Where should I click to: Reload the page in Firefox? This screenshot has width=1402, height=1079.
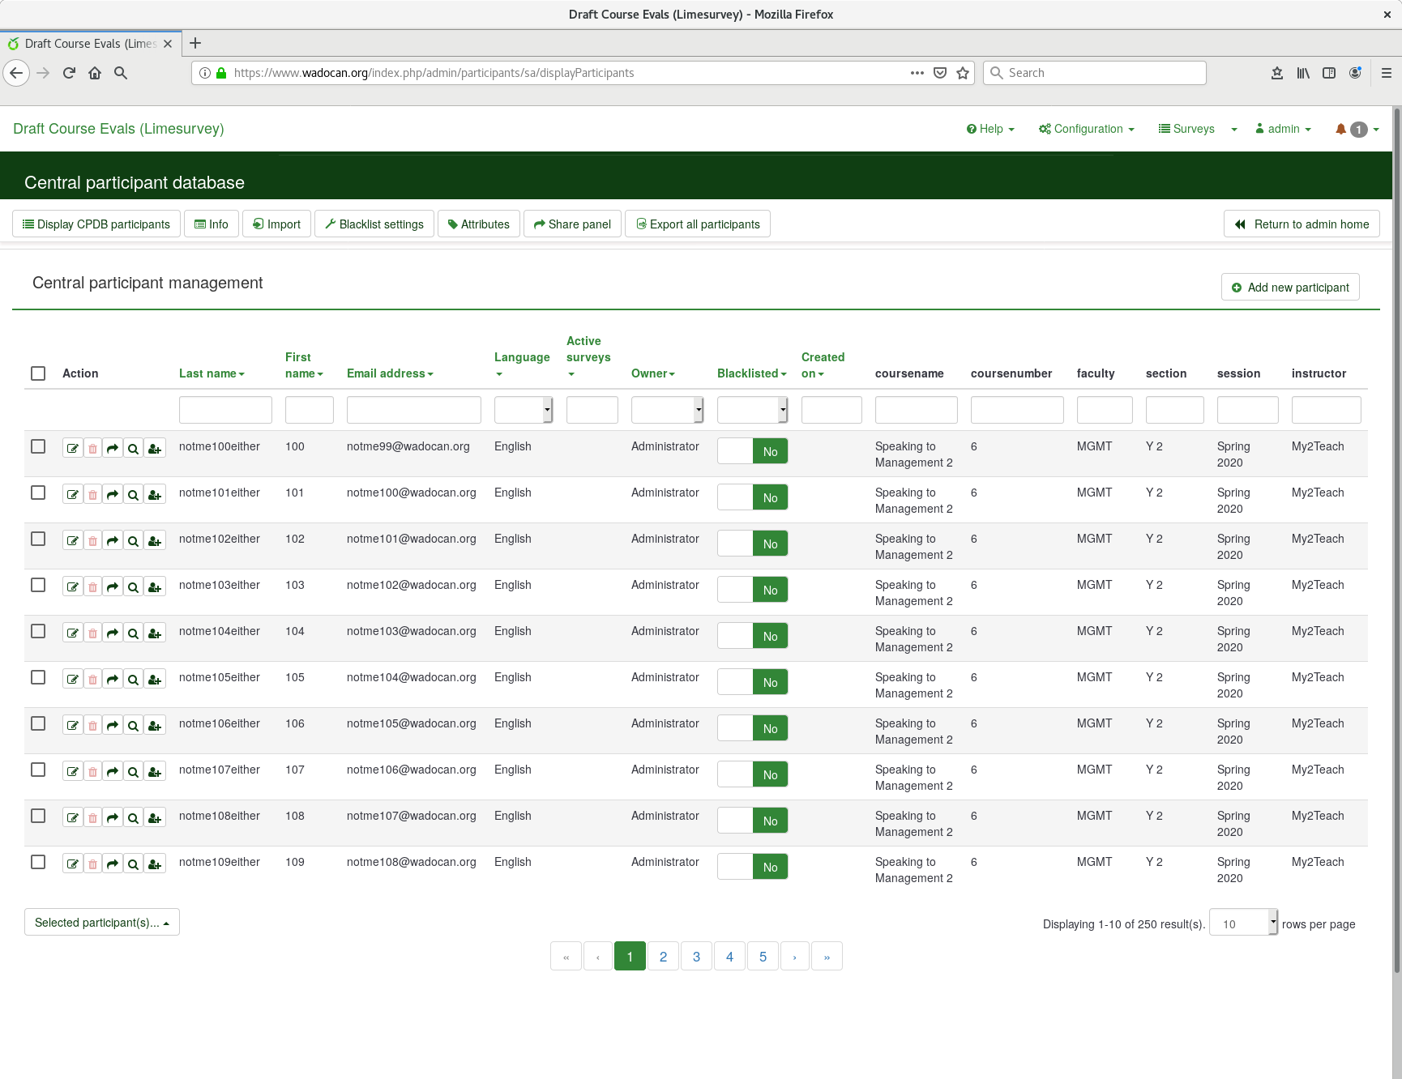pos(69,73)
